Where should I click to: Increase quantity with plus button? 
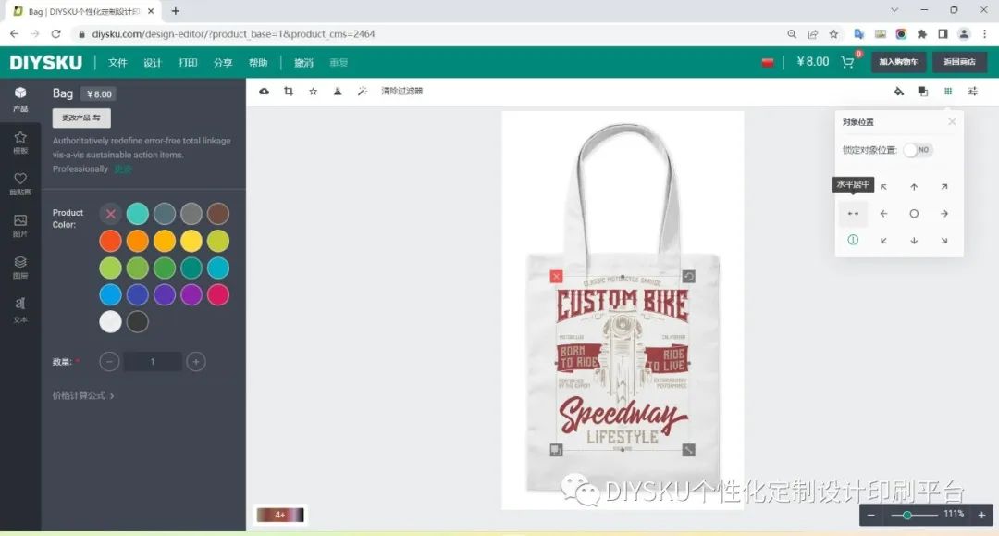[196, 362]
